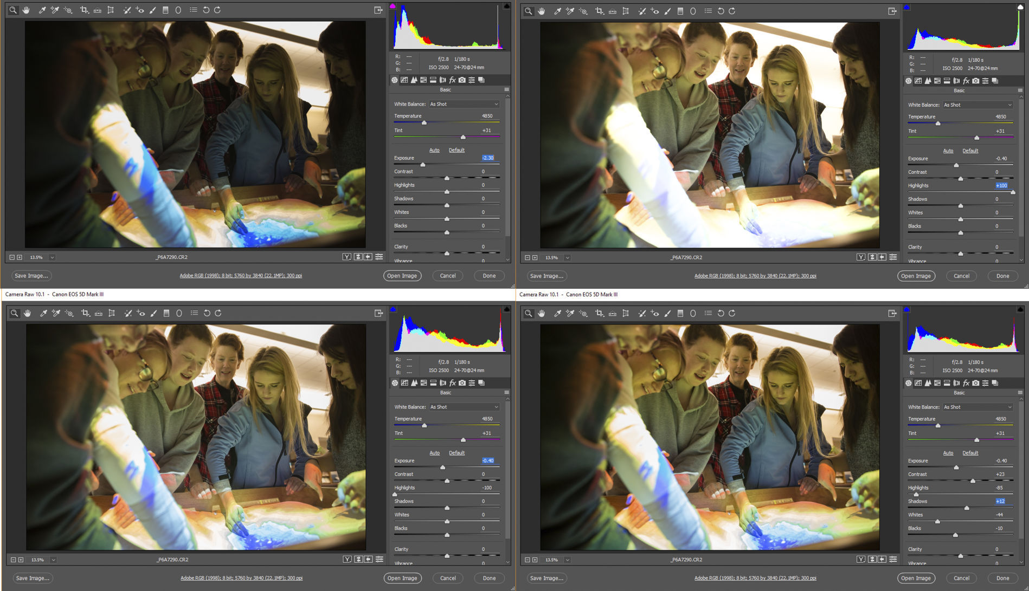Image resolution: width=1029 pixels, height=591 pixels.
Task: Open Preferences list icon in bottom-left window
Action: (x=194, y=313)
